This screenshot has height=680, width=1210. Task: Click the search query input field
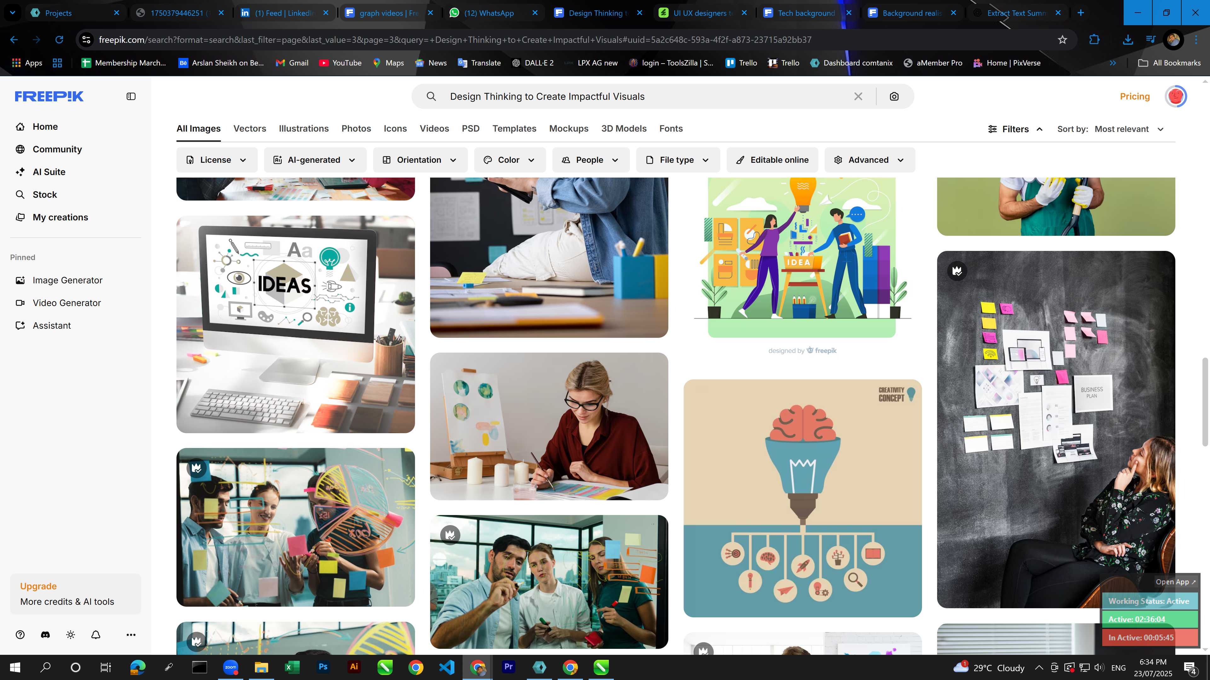648,96
